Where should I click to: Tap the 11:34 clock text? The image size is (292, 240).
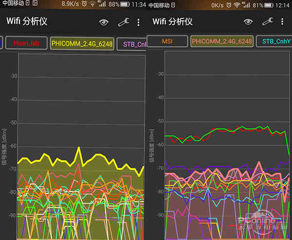point(139,4)
